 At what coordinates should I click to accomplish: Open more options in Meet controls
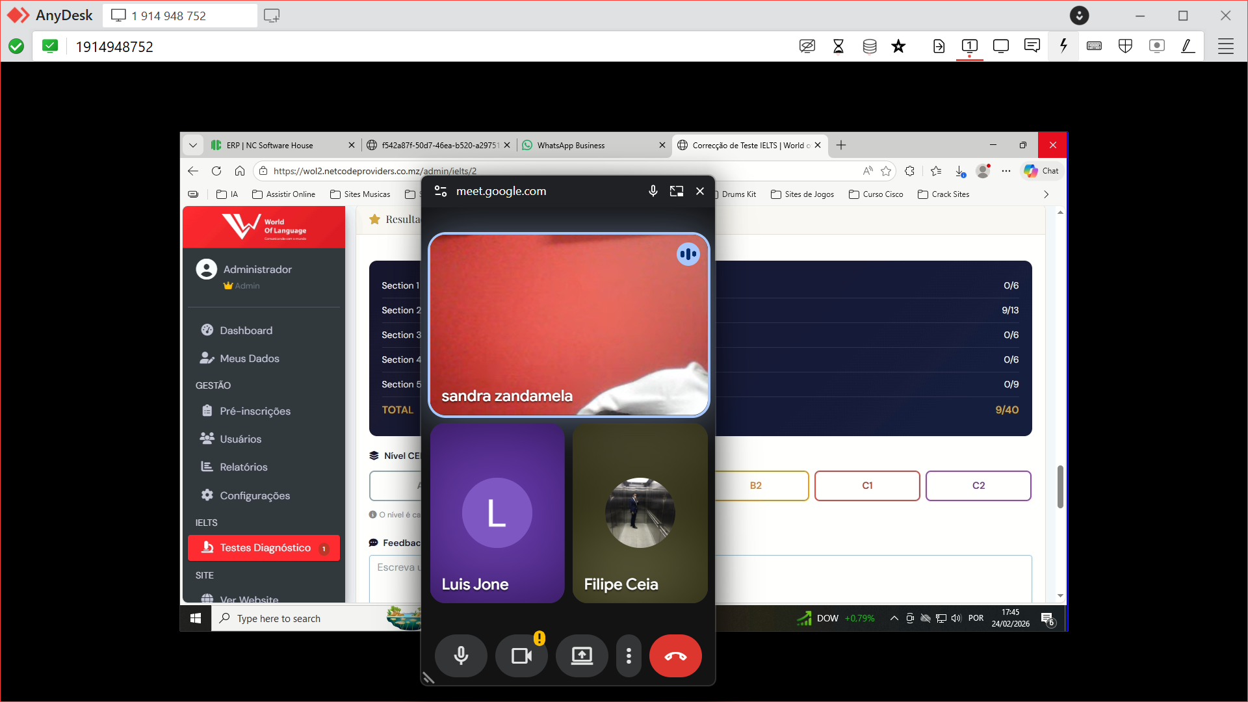[x=629, y=656]
